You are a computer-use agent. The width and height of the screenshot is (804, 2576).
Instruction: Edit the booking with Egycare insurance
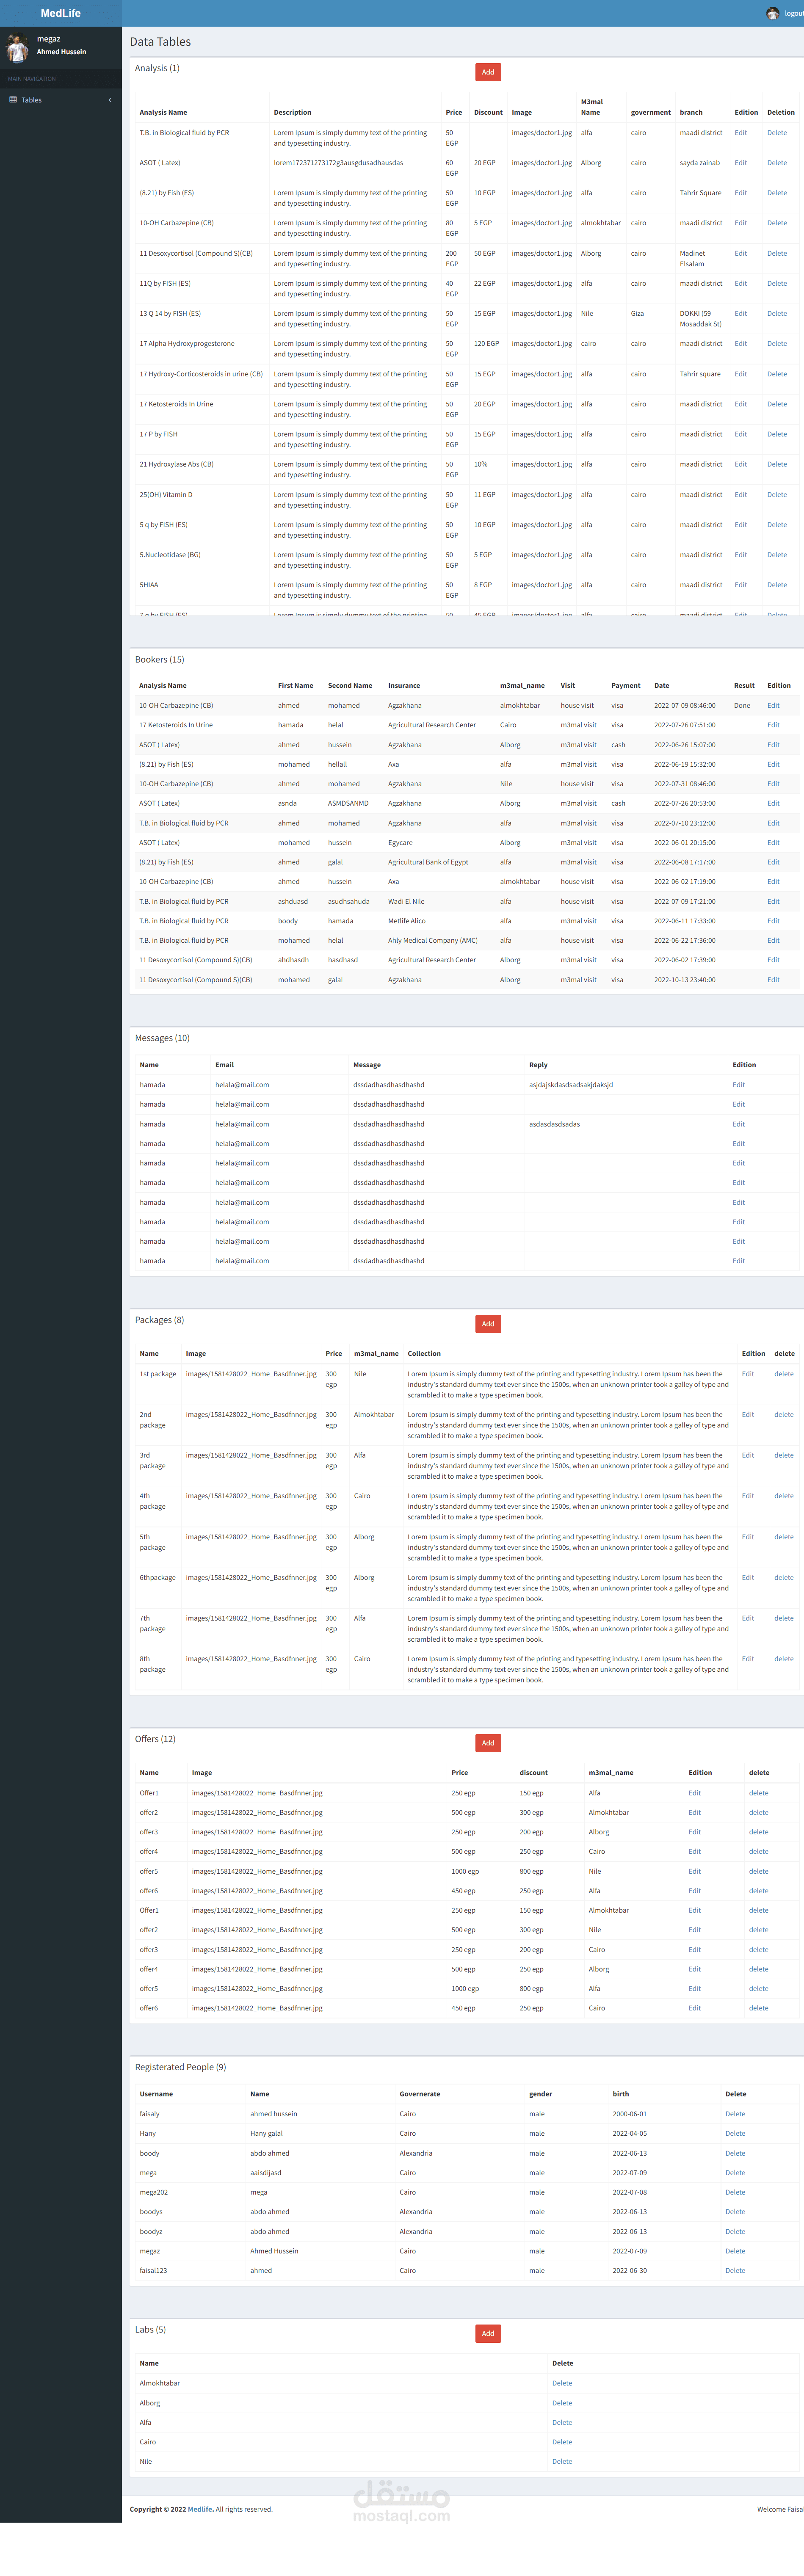pos(773,843)
